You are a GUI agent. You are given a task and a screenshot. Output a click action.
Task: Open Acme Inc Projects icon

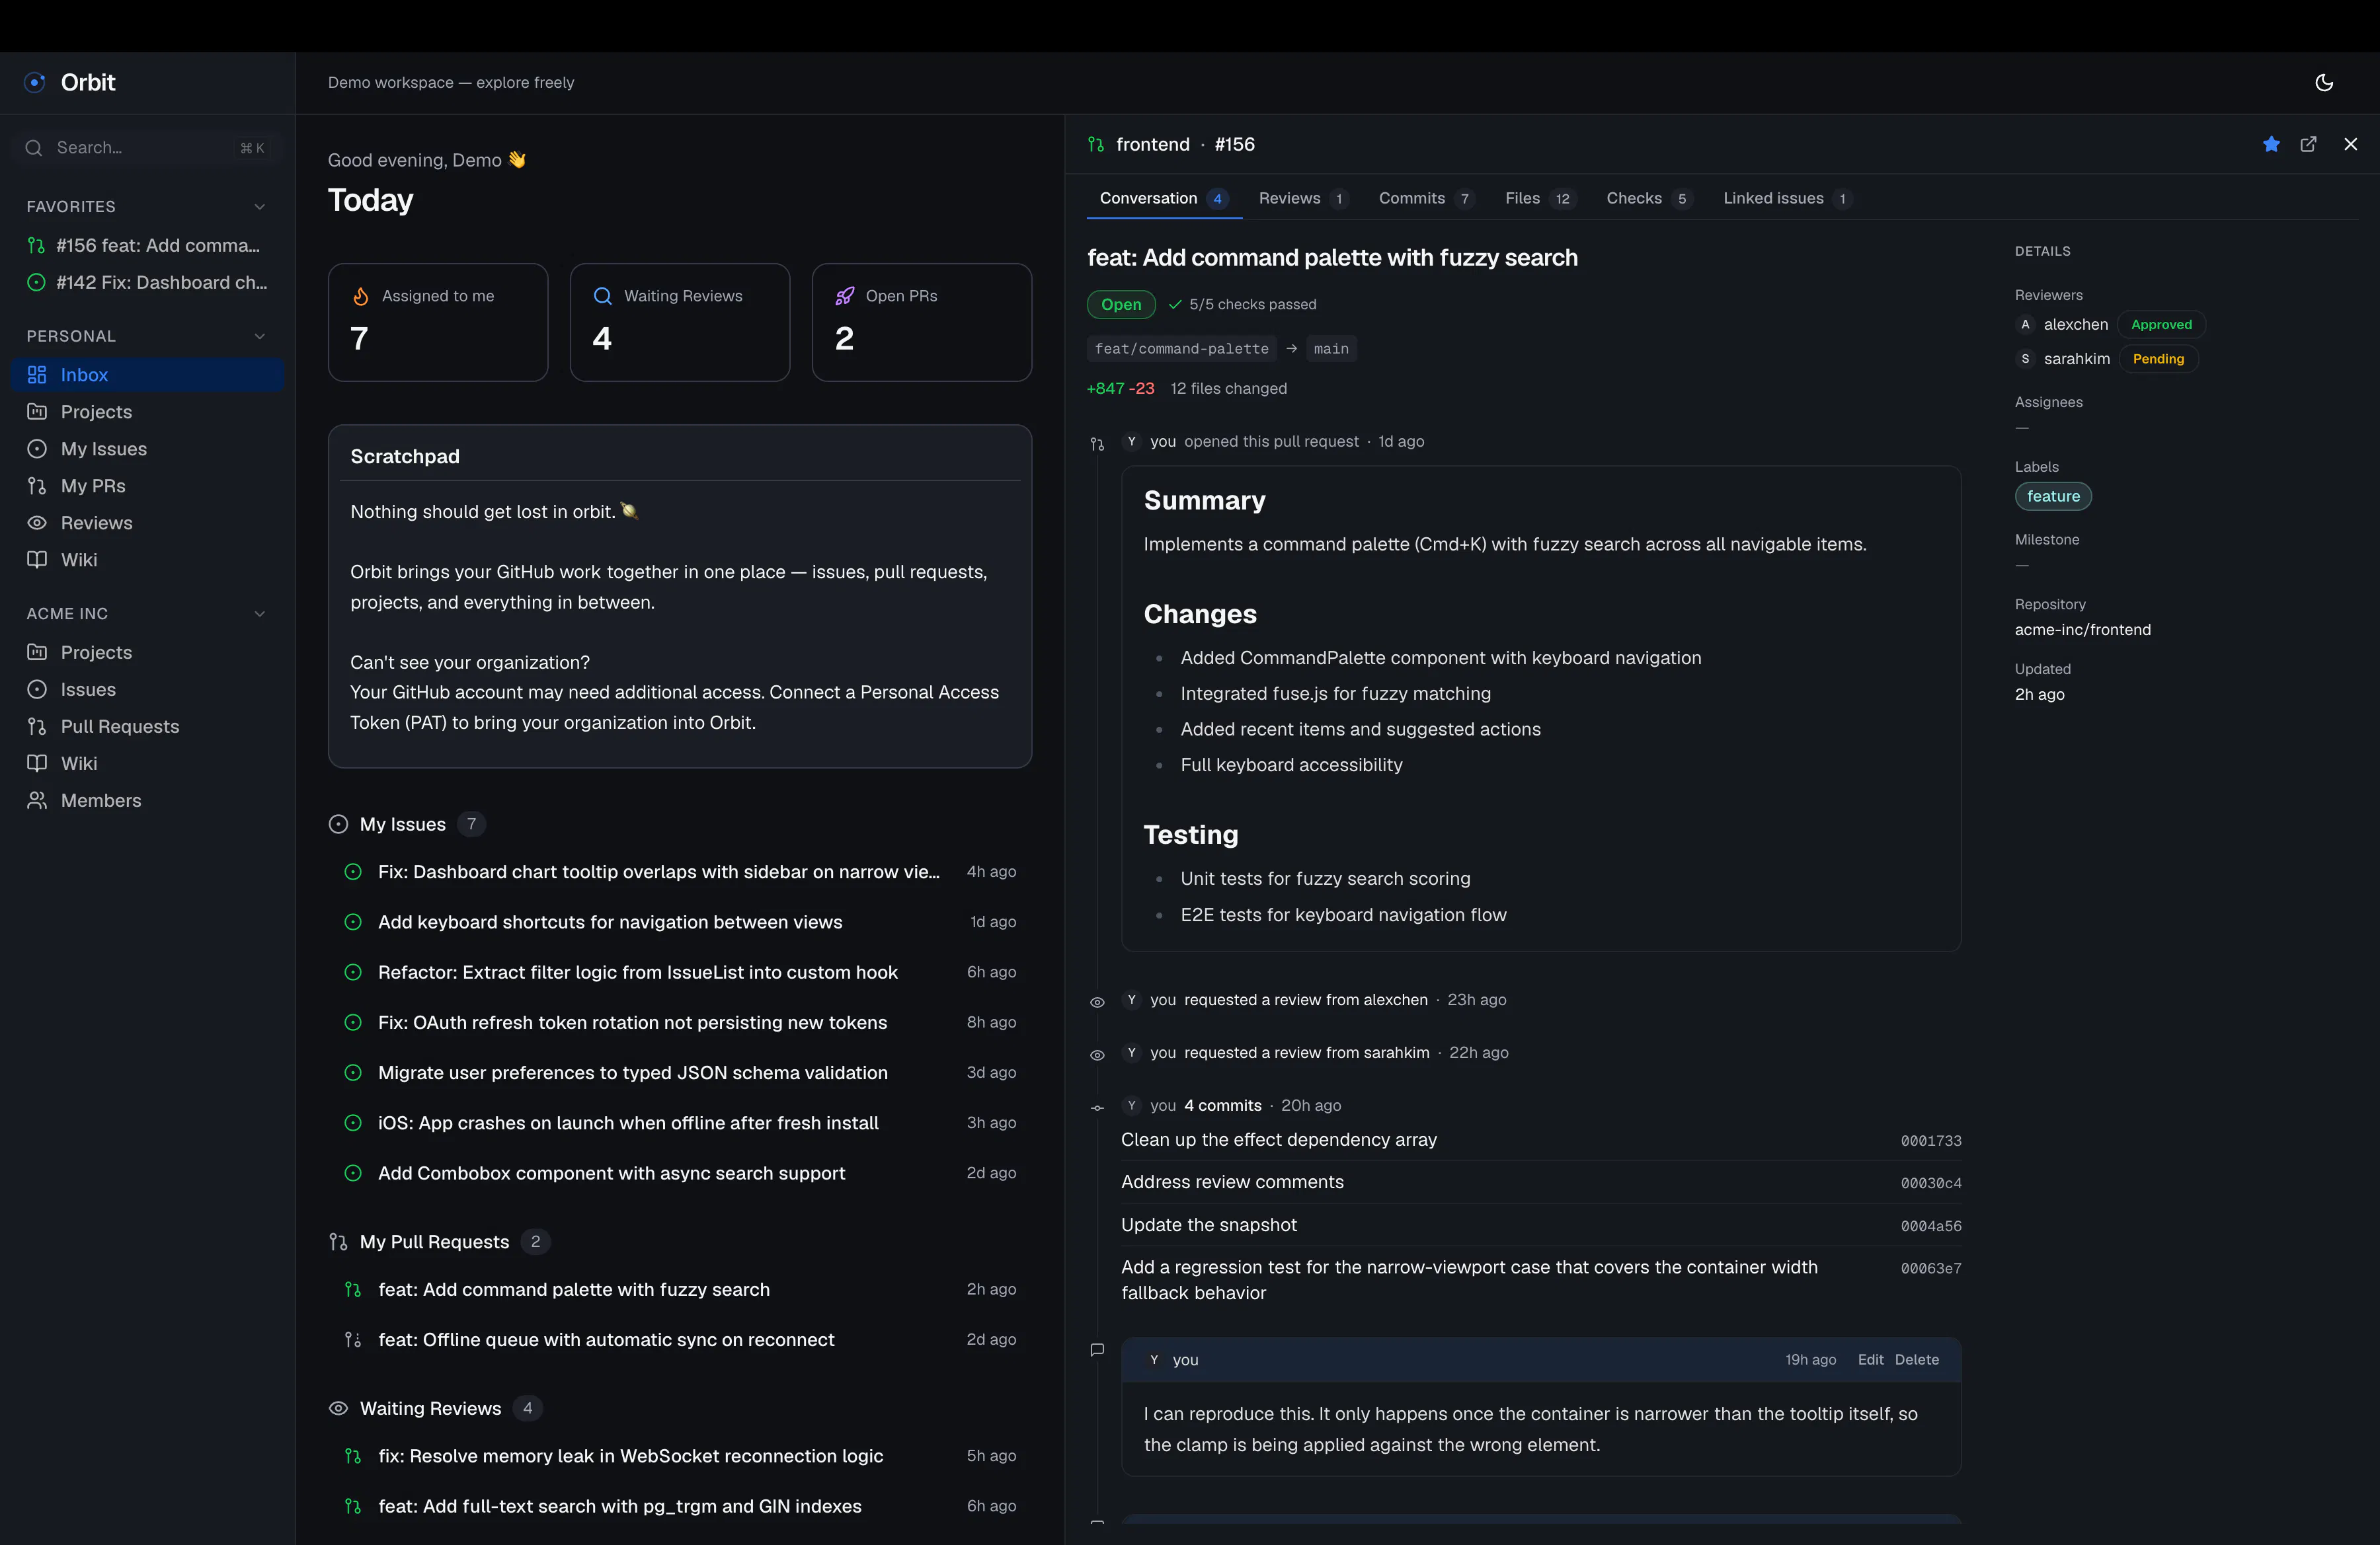point(37,652)
